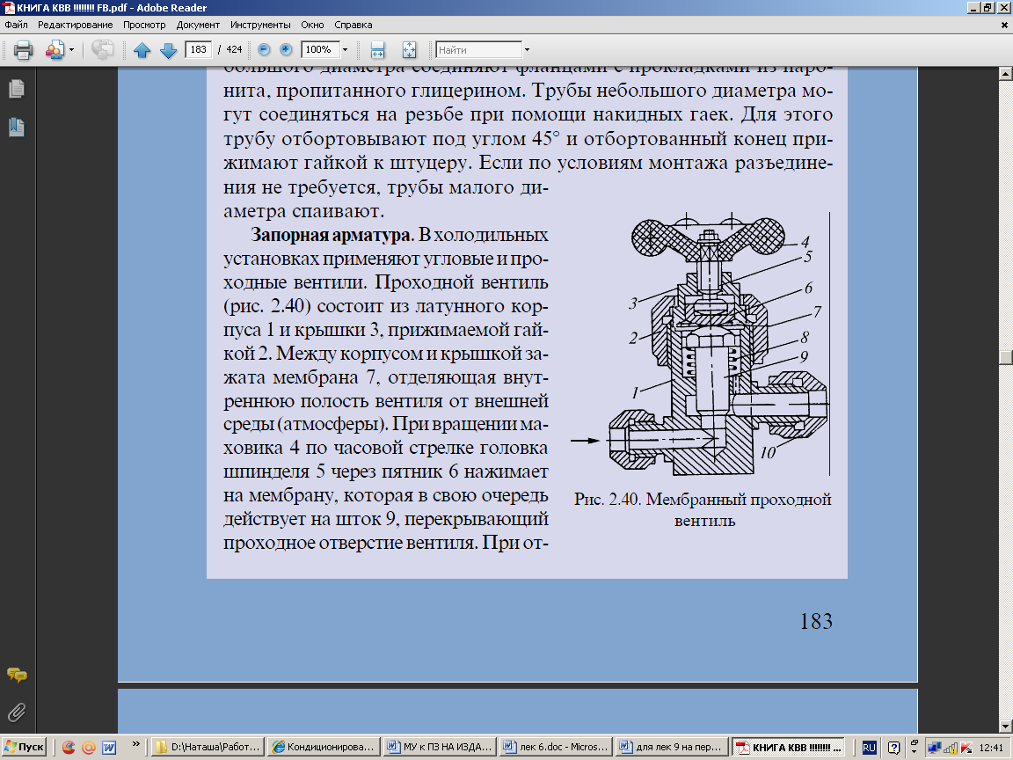Switch to лек 6.doc Word taskbar button
The height and width of the screenshot is (760, 1013).
pyautogui.click(x=556, y=747)
